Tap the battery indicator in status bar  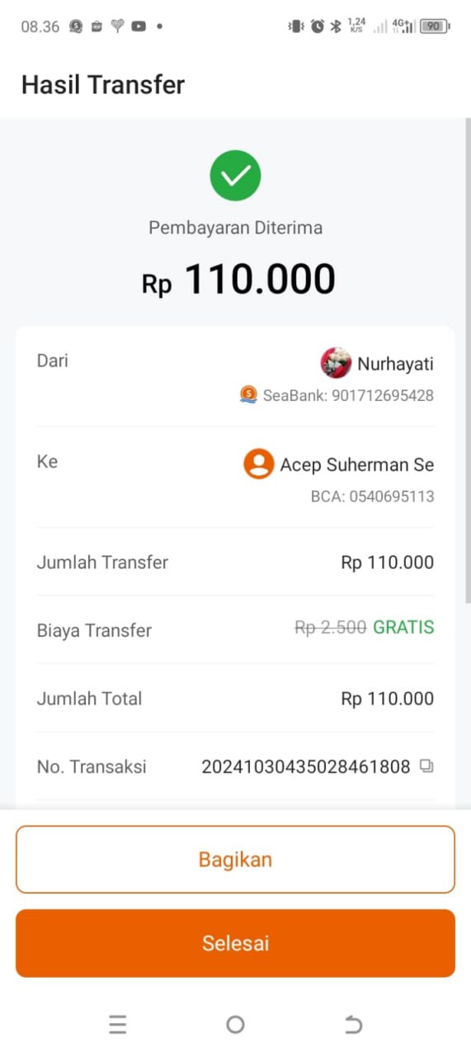point(434,26)
